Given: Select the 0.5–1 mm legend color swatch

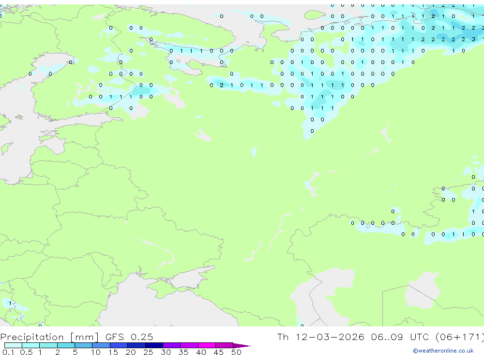Looking at the screenshot, I should (x=31, y=345).
